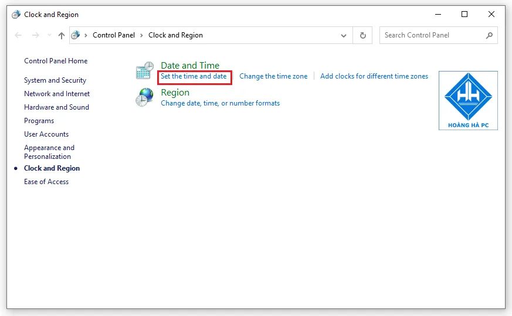The image size is (512, 316).
Task: Expand the address bar history dropdown
Action: pyautogui.click(x=344, y=35)
